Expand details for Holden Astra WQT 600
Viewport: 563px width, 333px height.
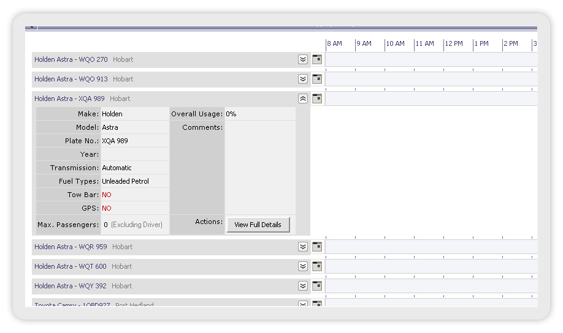tap(303, 266)
